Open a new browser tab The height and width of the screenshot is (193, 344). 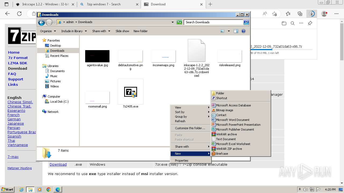(210, 4)
